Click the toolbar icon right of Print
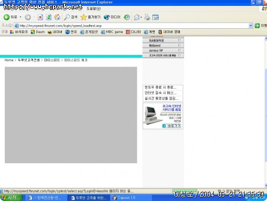Screen dimensions: 267x201 point(155,18)
